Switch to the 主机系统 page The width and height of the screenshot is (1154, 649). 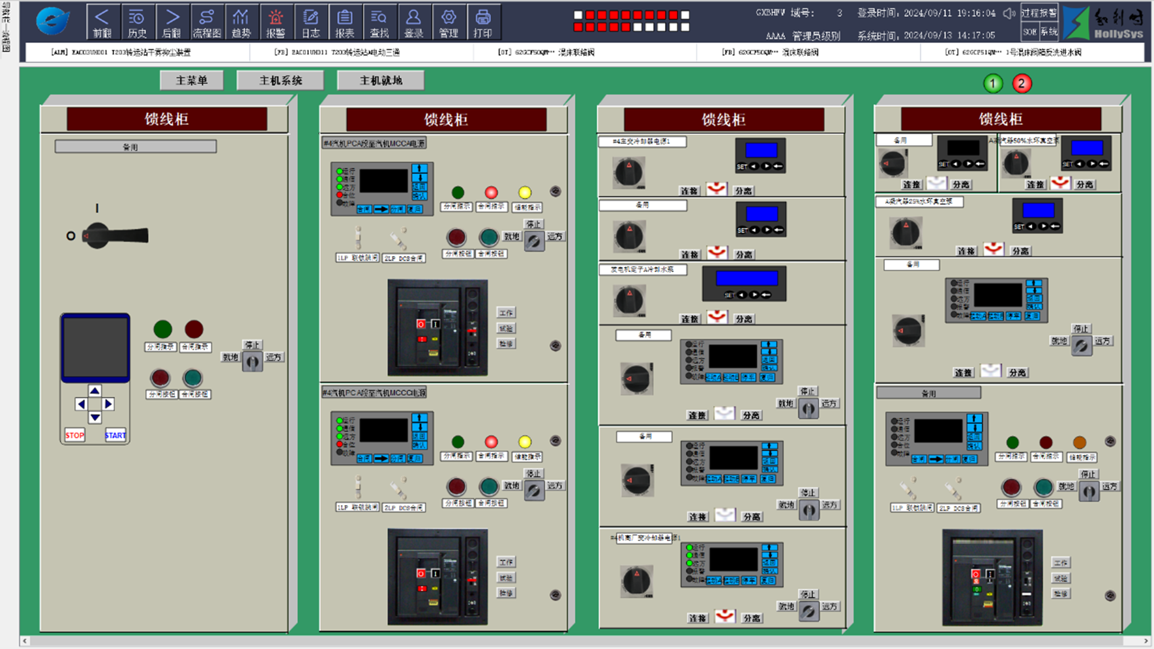(x=281, y=81)
